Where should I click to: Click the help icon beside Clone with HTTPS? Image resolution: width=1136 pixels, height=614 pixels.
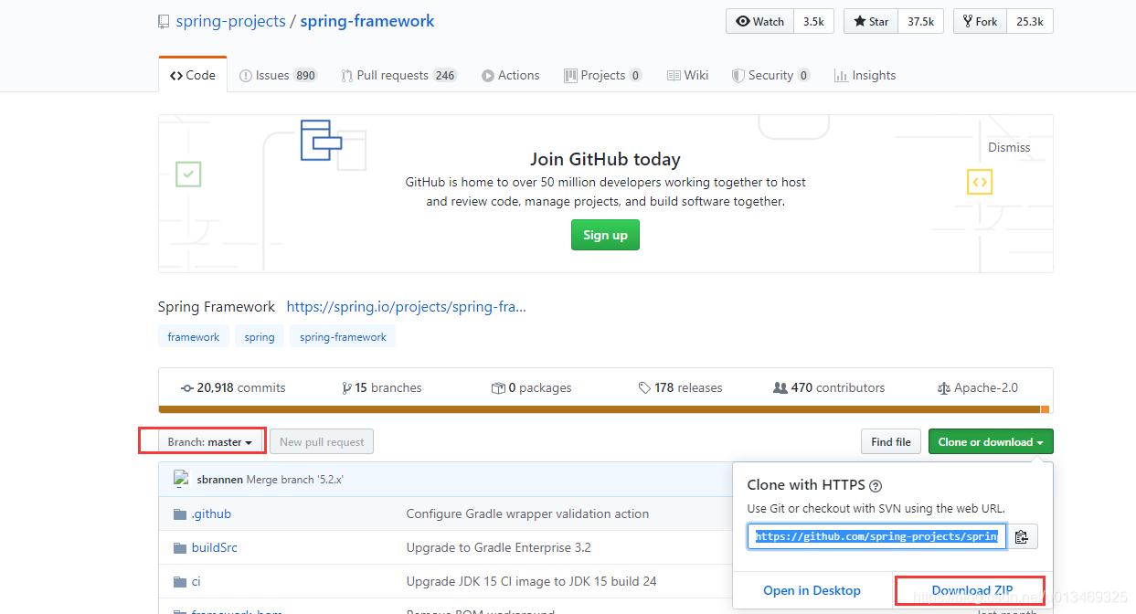point(875,486)
